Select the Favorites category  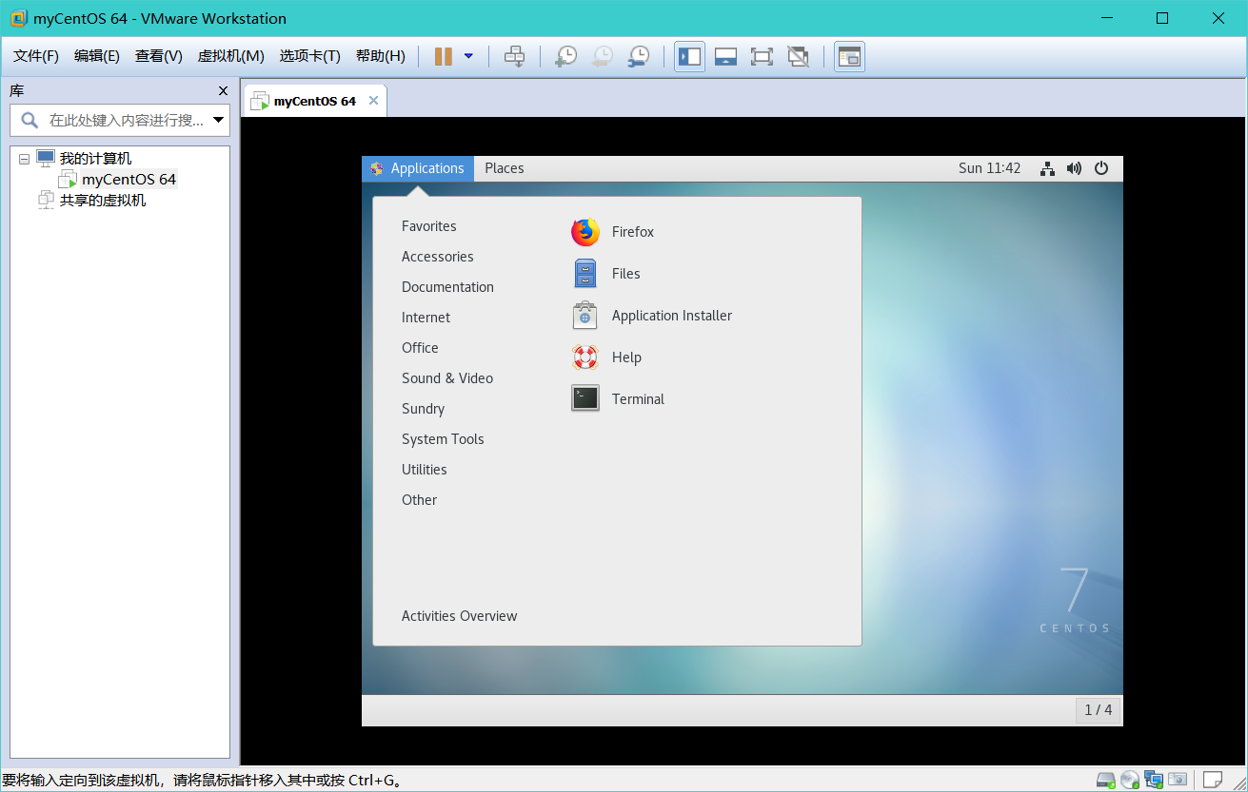point(429,226)
